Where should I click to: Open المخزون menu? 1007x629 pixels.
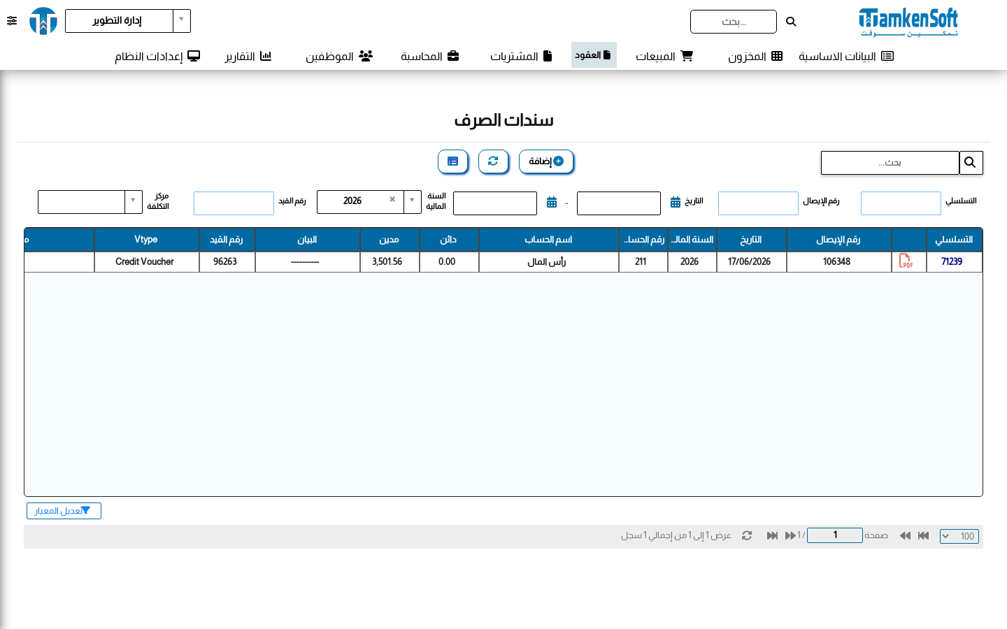(x=755, y=56)
